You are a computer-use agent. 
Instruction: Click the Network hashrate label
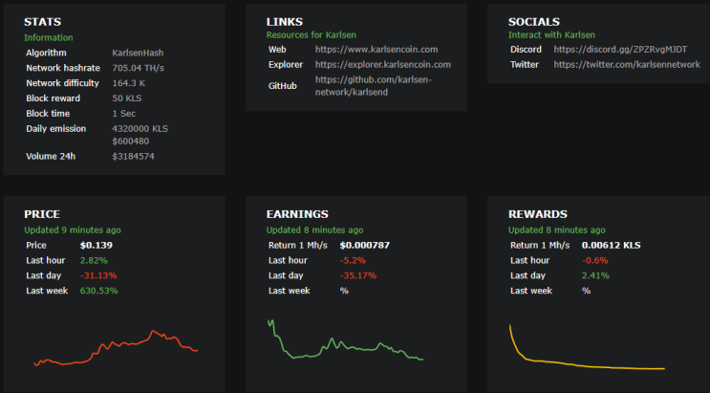(63, 68)
